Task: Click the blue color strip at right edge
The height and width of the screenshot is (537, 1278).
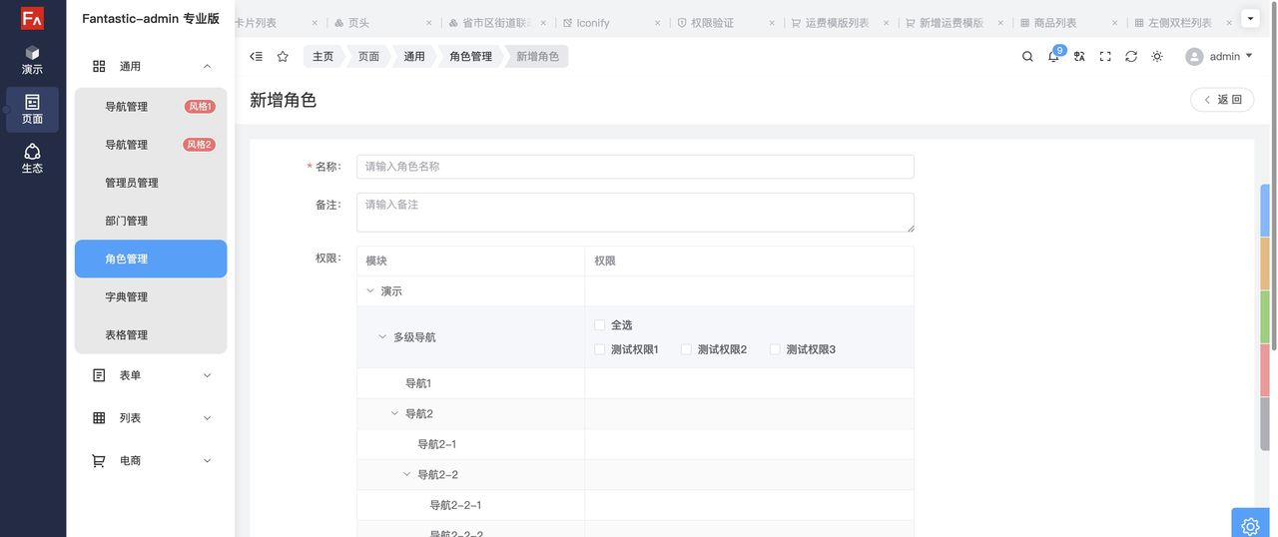Action: 1265,211
